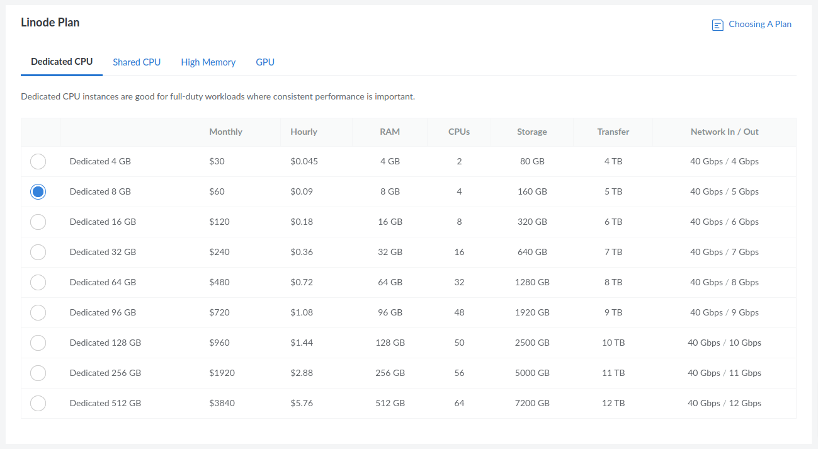Screen dimensions: 818x449
Task: Click the 4 TB transfer value
Action: (x=613, y=161)
